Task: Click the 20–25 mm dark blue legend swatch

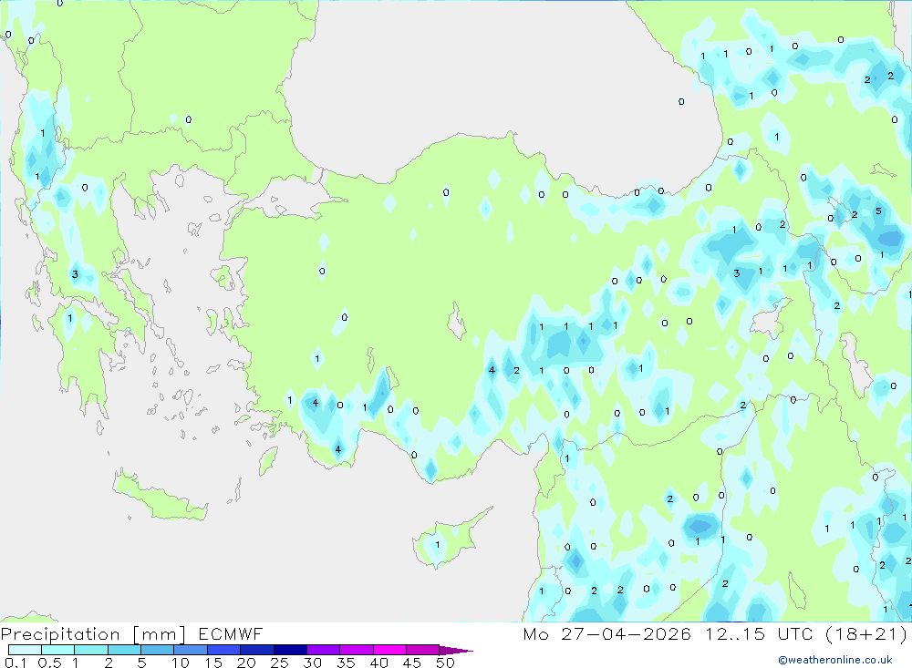Action: click(x=256, y=650)
